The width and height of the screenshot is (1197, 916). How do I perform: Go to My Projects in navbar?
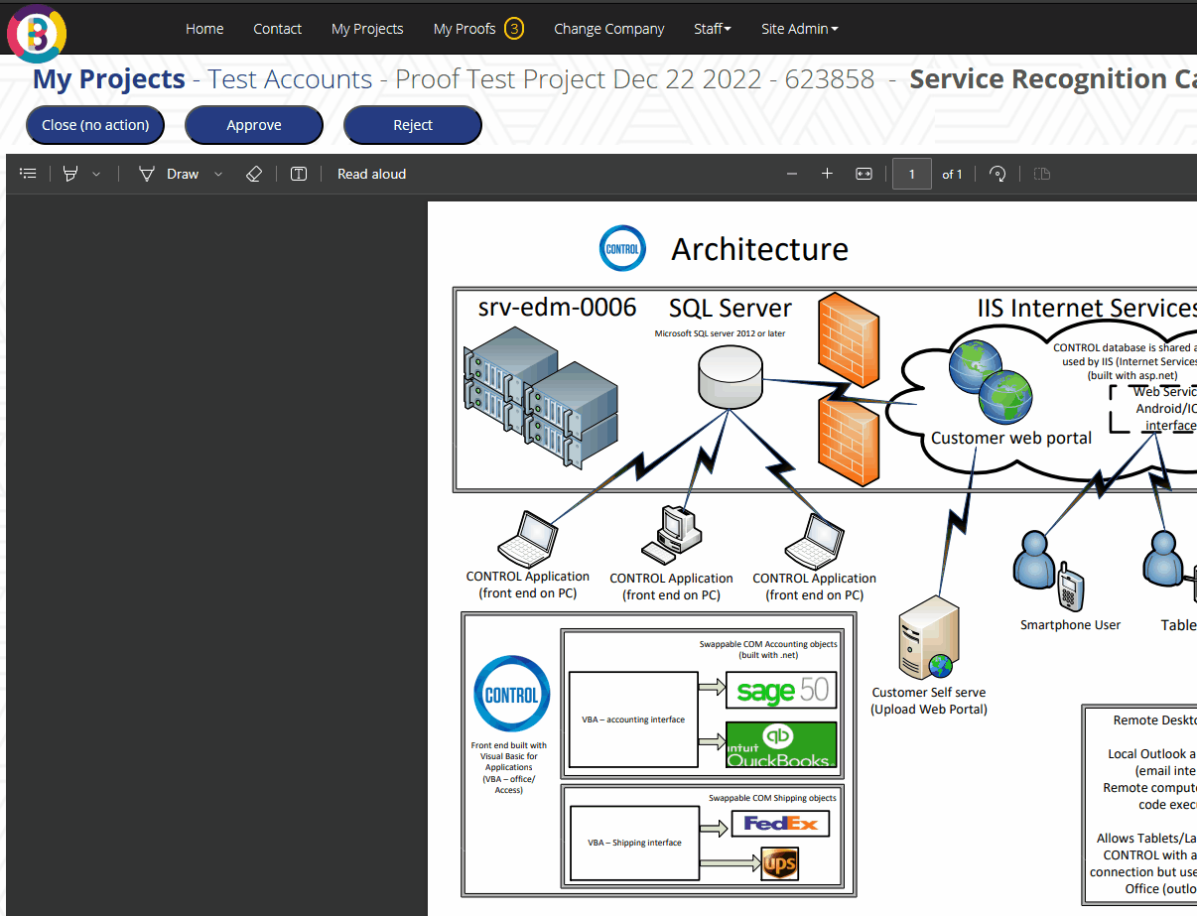coord(367,29)
